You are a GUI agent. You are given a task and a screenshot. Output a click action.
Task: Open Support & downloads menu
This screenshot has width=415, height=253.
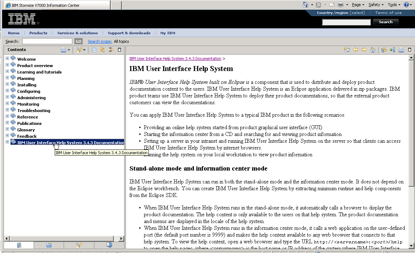point(129,33)
